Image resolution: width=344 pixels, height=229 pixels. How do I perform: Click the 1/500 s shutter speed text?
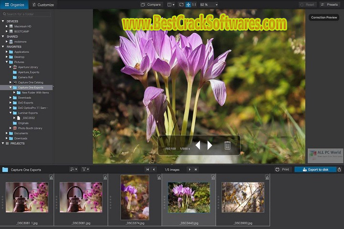coord(185,148)
